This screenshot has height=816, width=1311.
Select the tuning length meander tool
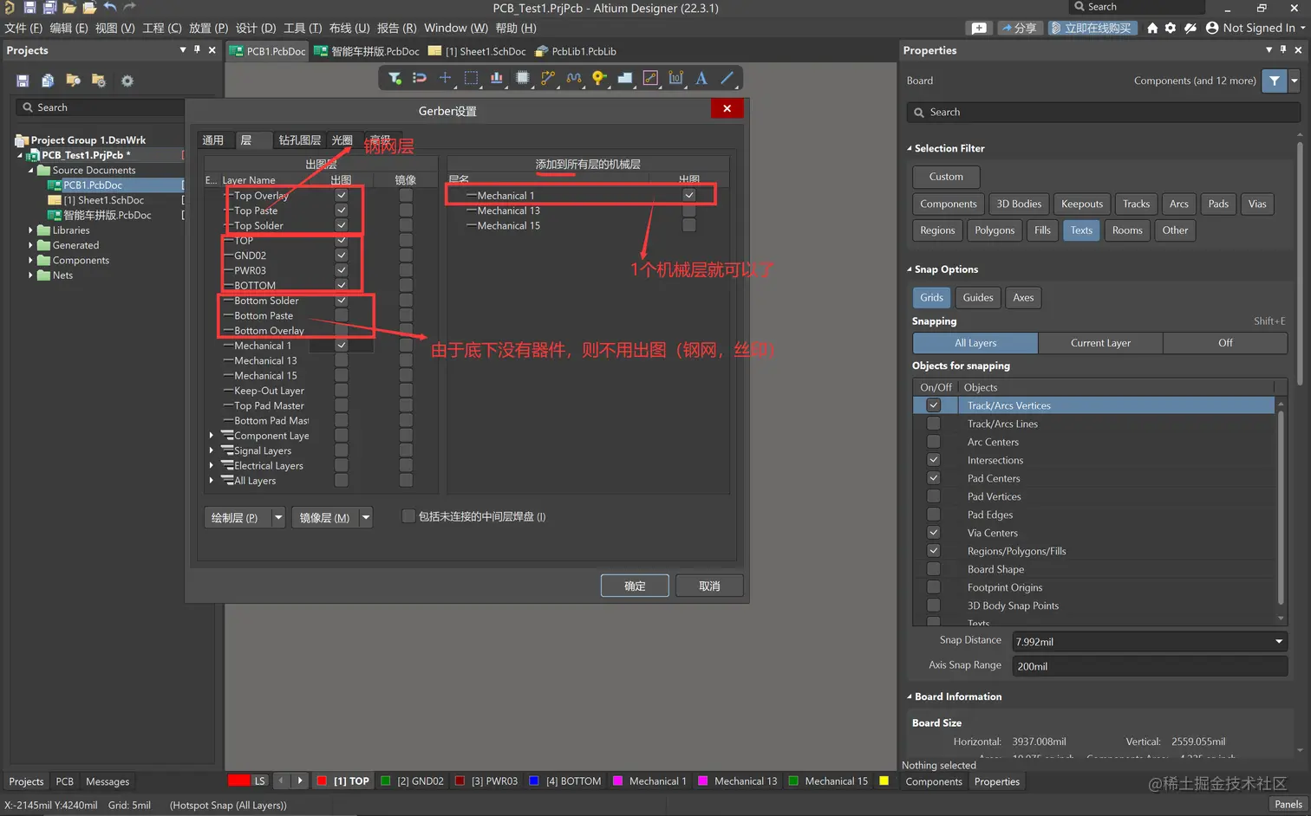coord(573,78)
